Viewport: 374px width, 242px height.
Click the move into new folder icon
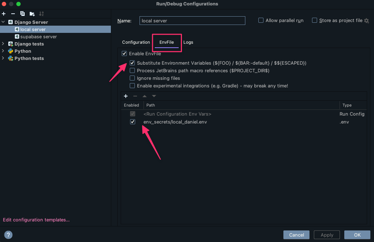[x=32, y=14]
